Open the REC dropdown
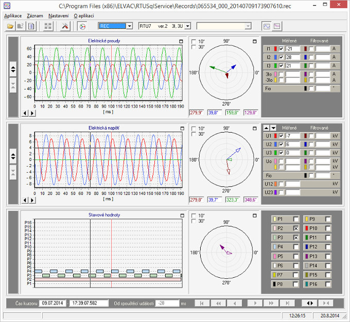This screenshot has width=350, height=322. point(130,26)
